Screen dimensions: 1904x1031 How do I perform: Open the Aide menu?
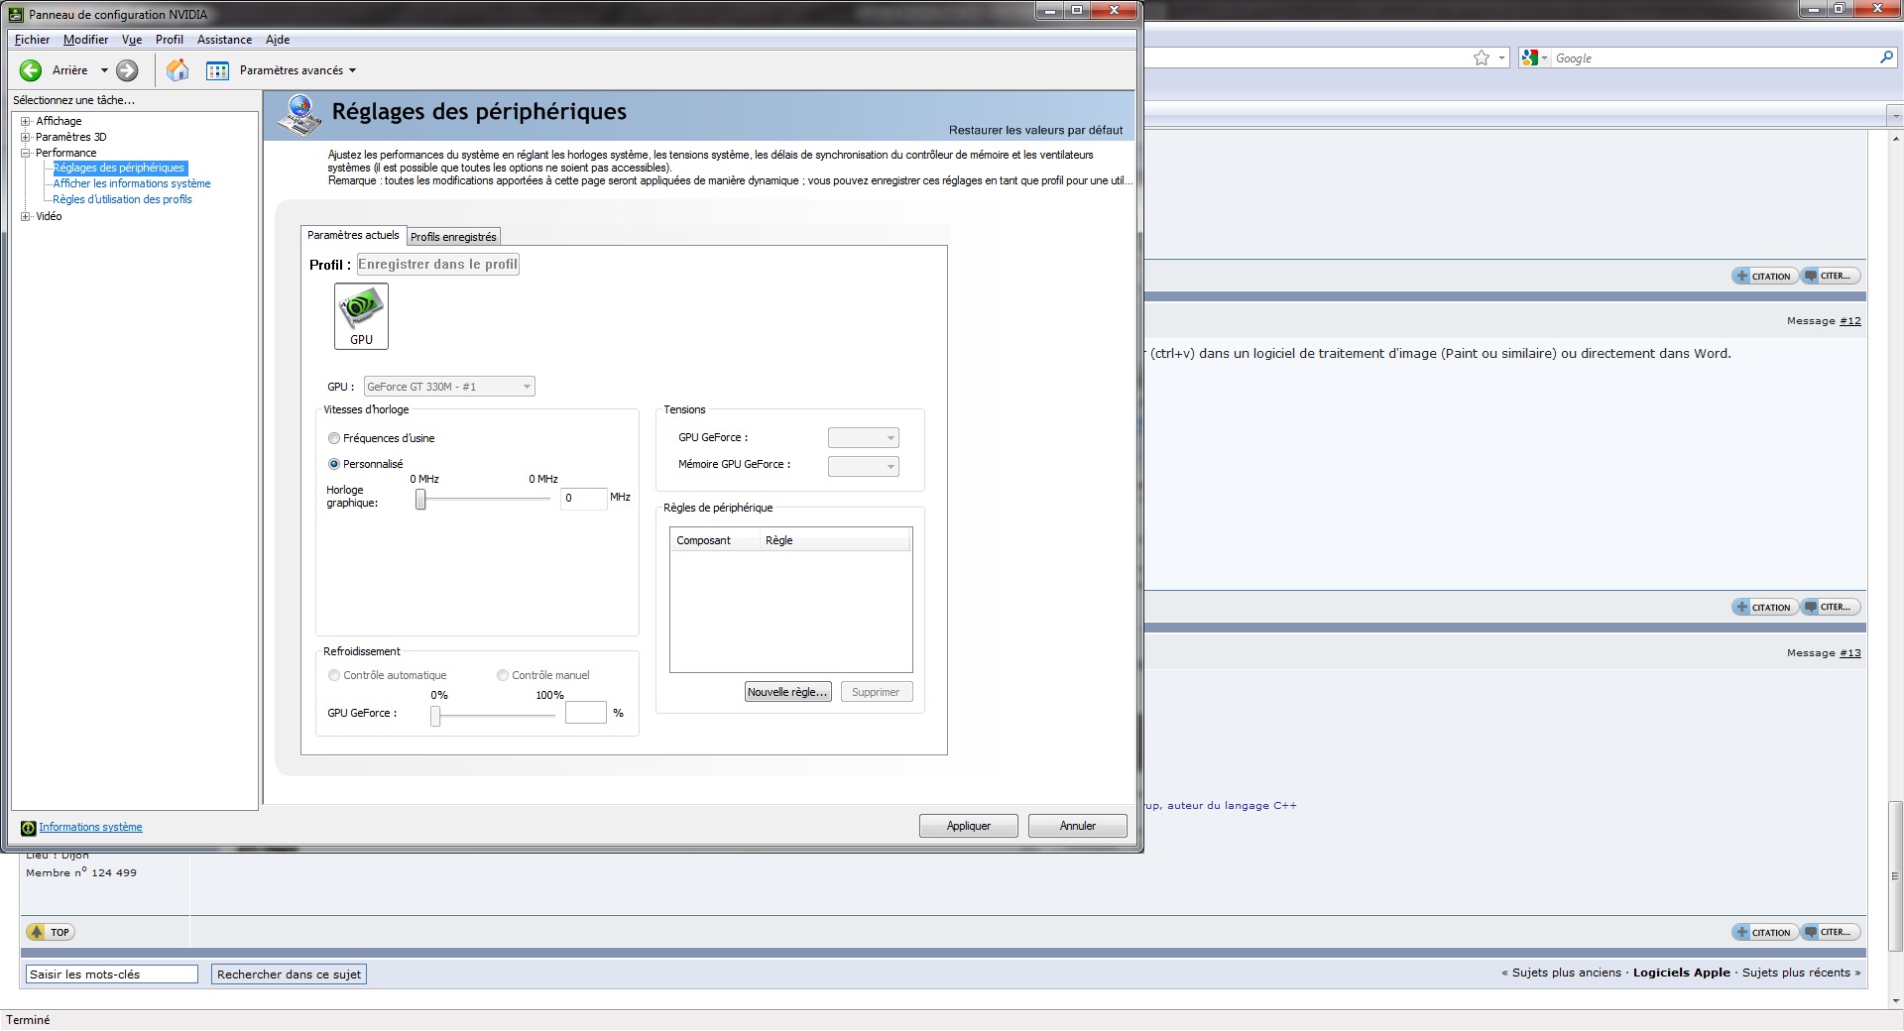tap(278, 40)
